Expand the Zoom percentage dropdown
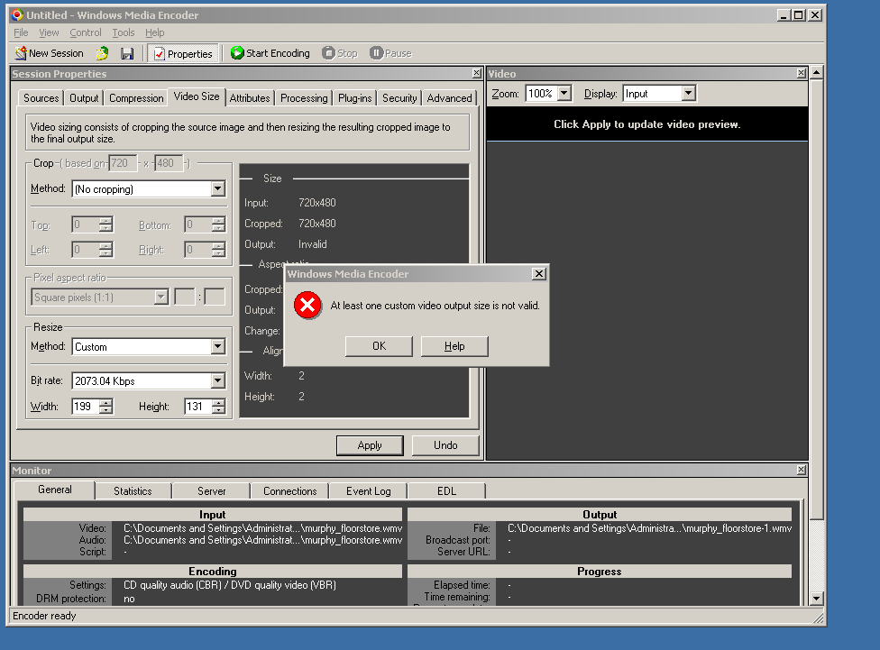This screenshot has height=650, width=880. [564, 93]
